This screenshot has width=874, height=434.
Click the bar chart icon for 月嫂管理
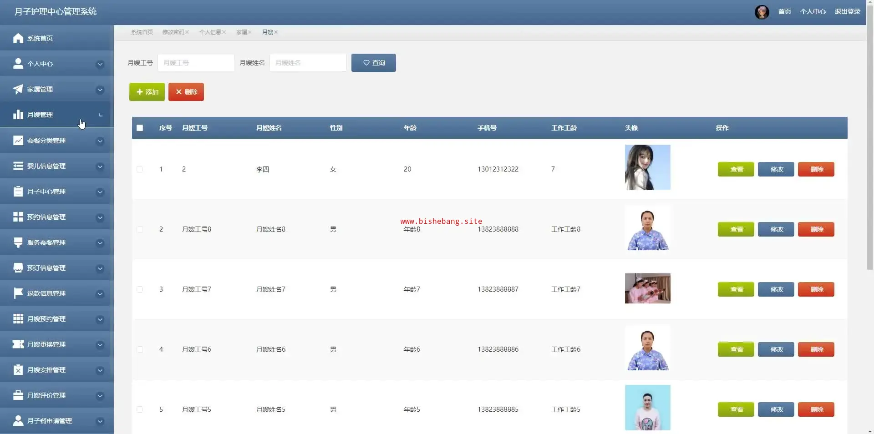coord(18,115)
